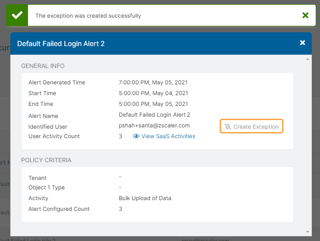320x241 pixels.
Task: Select the User Activity Count value 3
Action: [121, 136]
